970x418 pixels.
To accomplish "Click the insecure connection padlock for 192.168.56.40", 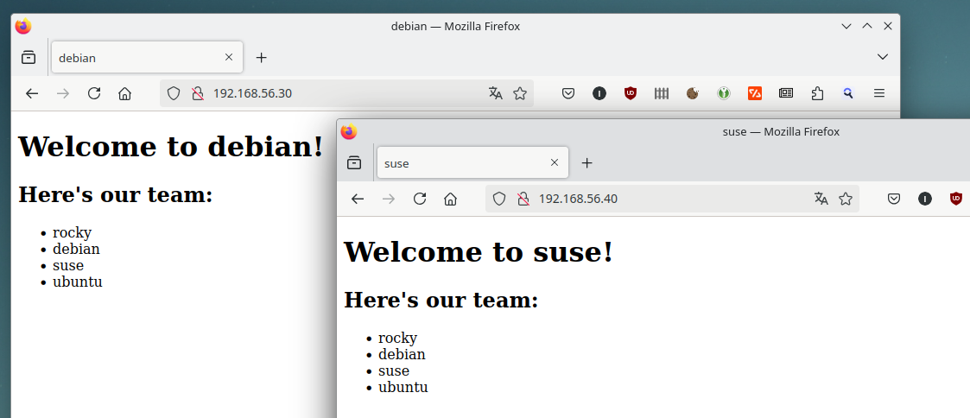I will 523,199.
